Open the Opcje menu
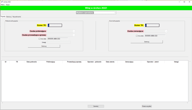The height and width of the screenshot is (110, 192). pos(7,5)
